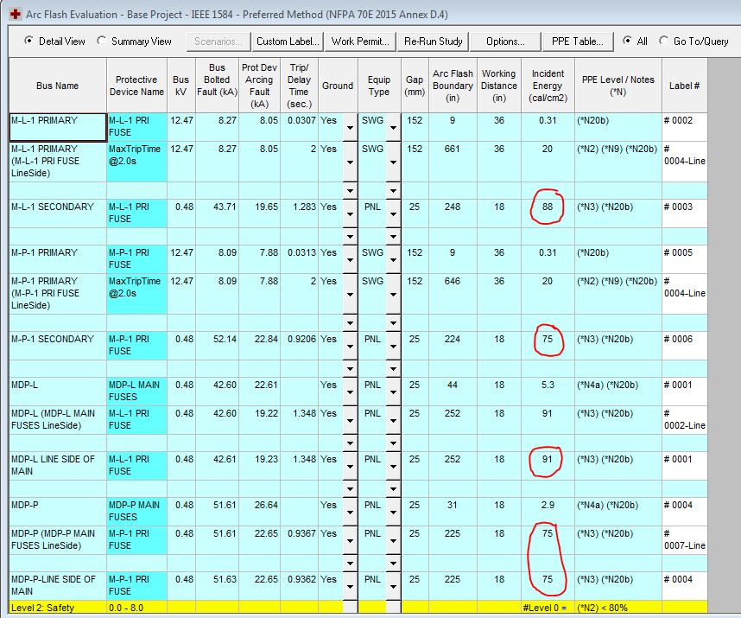Click the Label # column header
Viewport: 741px width, 618px height.
pos(684,86)
